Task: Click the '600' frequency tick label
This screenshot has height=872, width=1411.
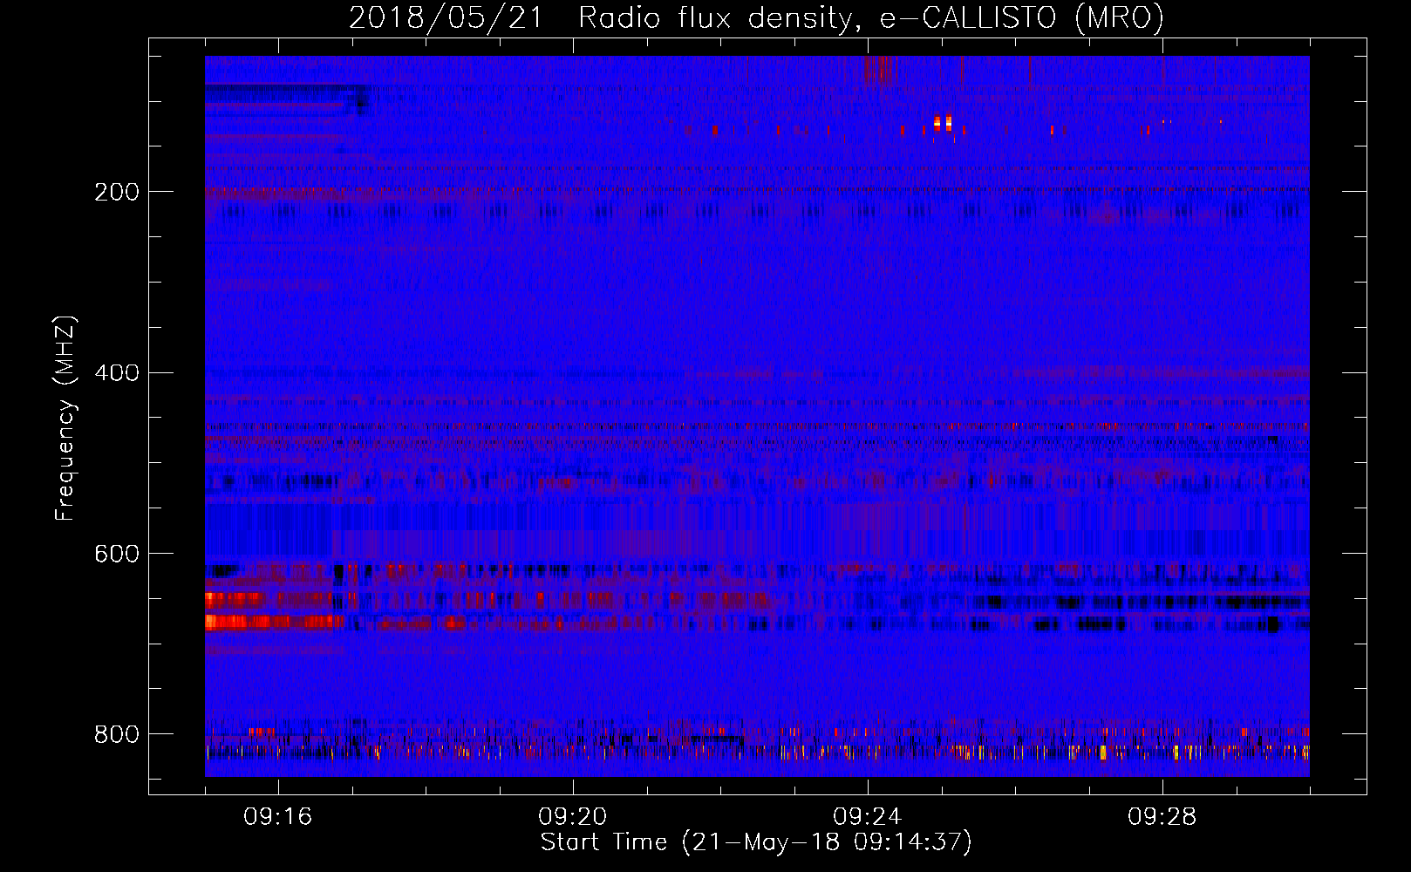Action: 116,555
